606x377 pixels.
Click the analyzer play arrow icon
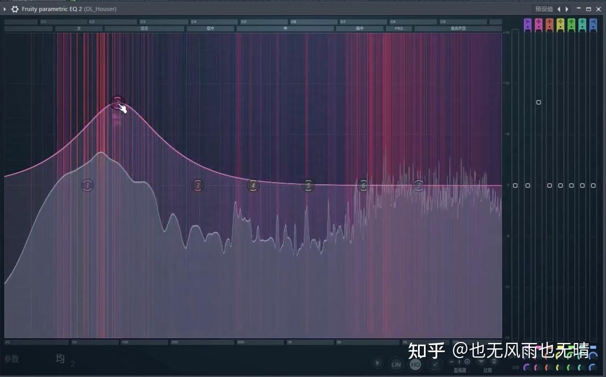(x=378, y=364)
